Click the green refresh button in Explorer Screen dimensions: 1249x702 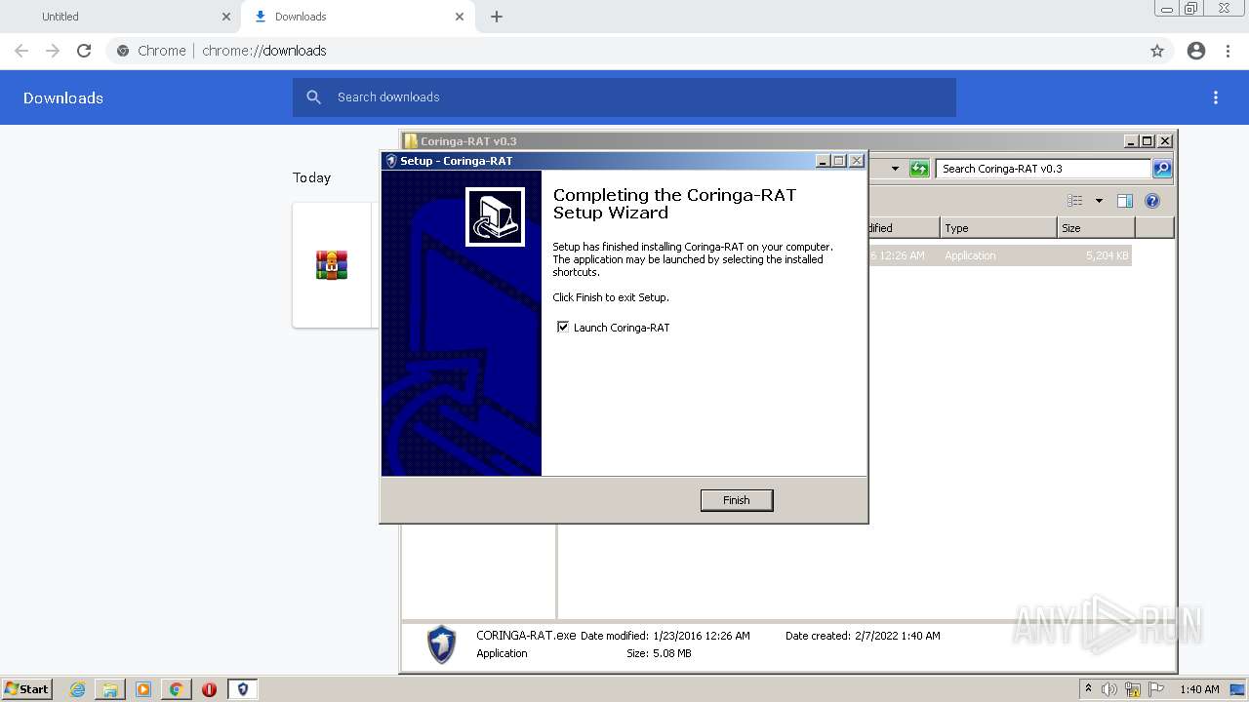pyautogui.click(x=919, y=169)
